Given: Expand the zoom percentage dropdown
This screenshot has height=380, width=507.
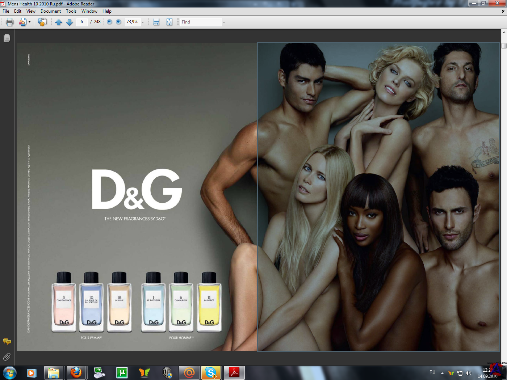Looking at the screenshot, I should [x=143, y=22].
